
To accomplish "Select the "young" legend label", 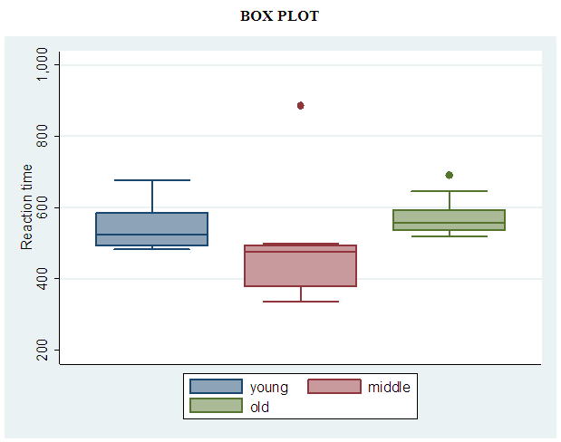I will pyautogui.click(x=268, y=388).
